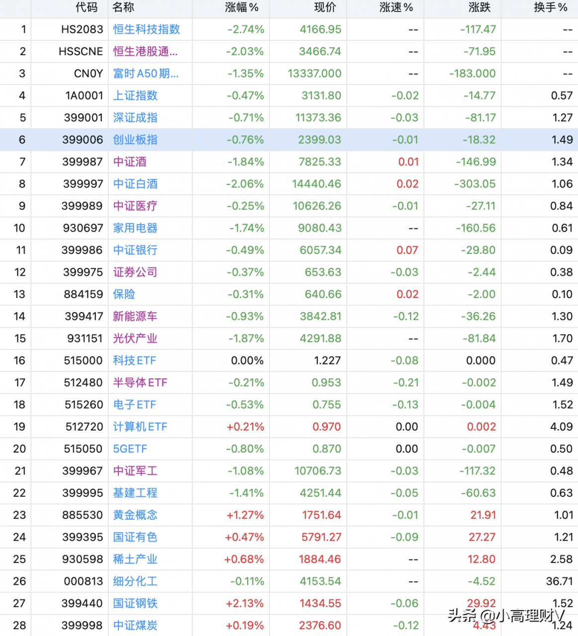Image resolution: width=578 pixels, height=636 pixels.
Task: Select the 国证钢铁 index
Action: 134,603
